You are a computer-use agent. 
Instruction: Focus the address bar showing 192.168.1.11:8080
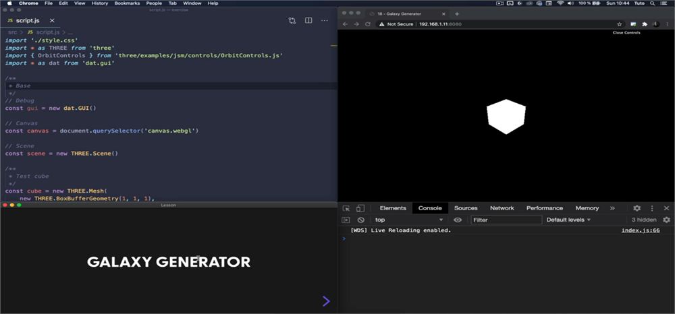click(x=440, y=24)
